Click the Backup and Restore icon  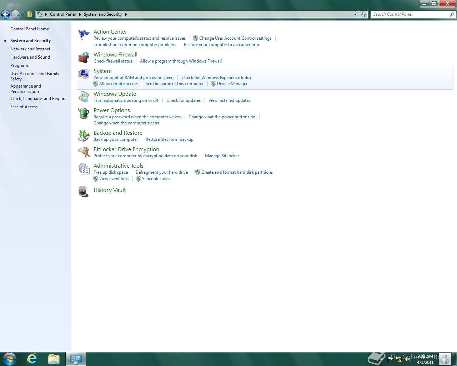pos(84,136)
